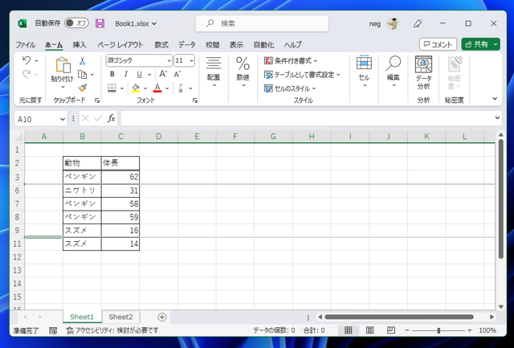This screenshot has height=348, width=514.
Task: Click the 貼り付け paste icon
Action: point(63,65)
